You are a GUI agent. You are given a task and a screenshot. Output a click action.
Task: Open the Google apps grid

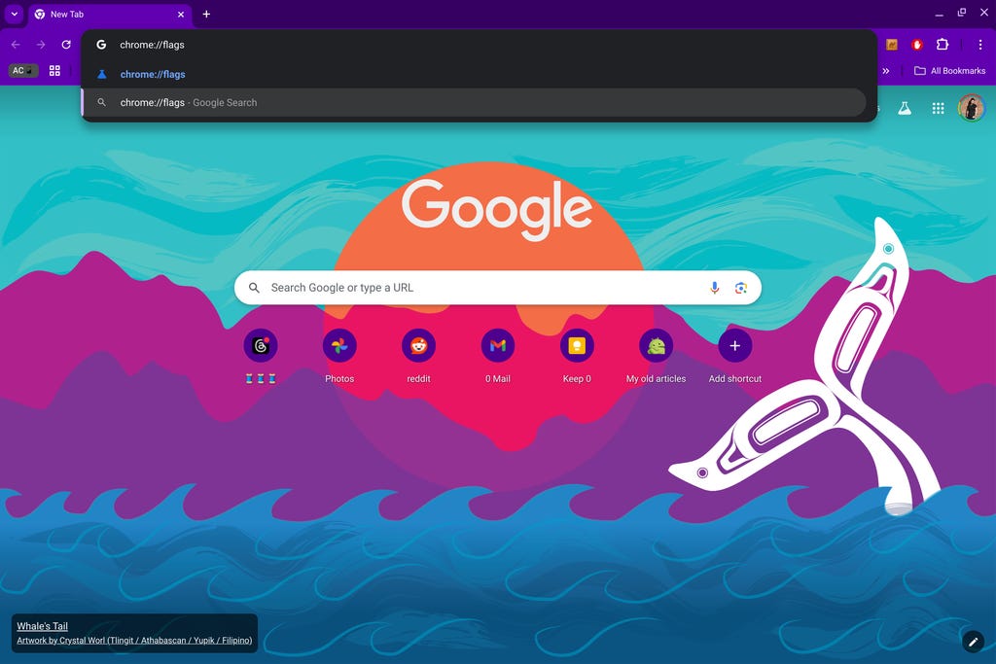939,109
